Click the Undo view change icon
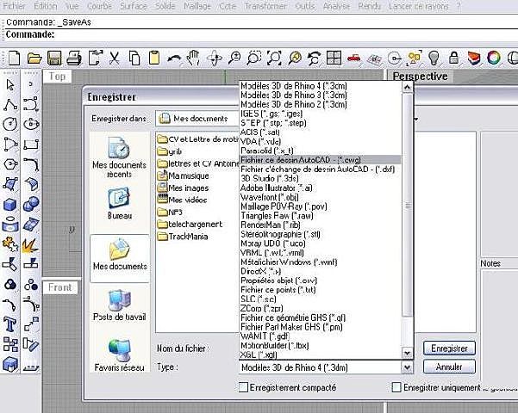 click(x=314, y=58)
